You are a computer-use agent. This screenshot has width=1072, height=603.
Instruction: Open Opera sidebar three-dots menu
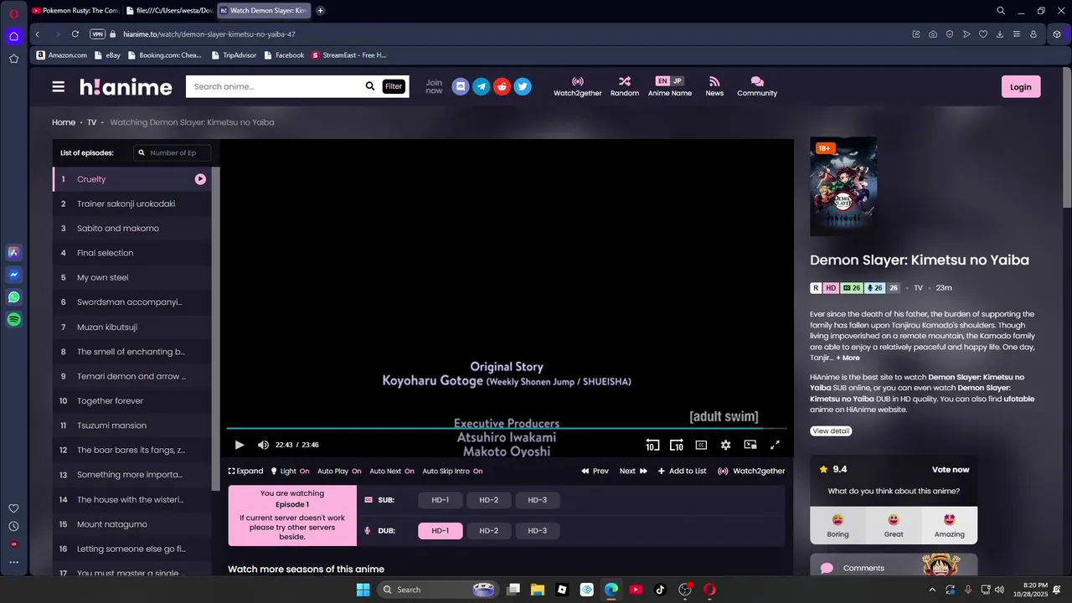[x=13, y=562]
